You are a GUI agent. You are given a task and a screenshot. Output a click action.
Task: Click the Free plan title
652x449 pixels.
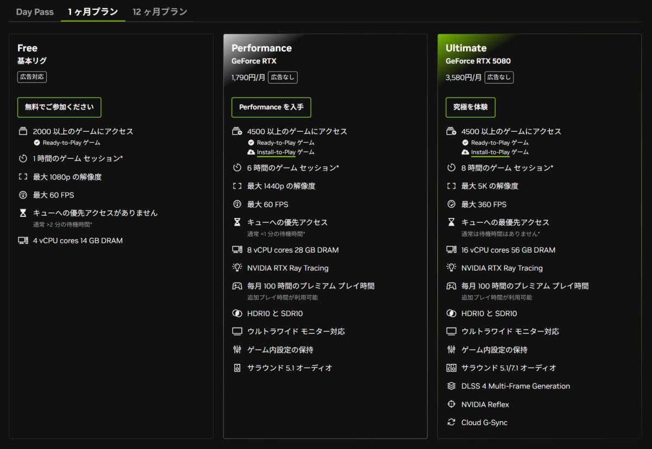click(x=27, y=48)
